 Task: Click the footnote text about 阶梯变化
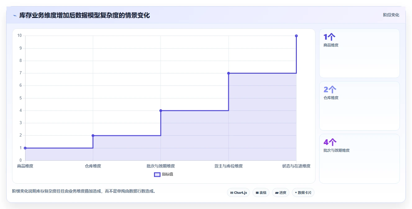(84, 191)
